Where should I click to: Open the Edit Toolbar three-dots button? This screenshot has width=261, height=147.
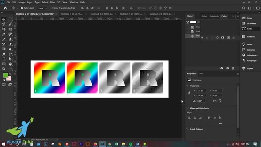click(10, 69)
